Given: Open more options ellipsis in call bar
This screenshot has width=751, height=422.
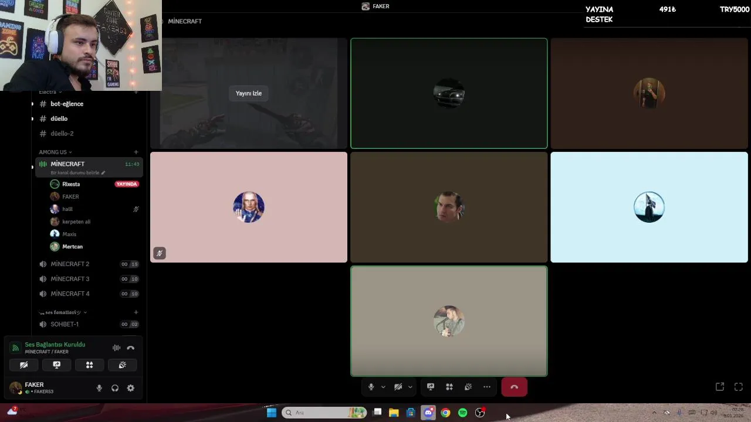Looking at the screenshot, I should coord(487,387).
